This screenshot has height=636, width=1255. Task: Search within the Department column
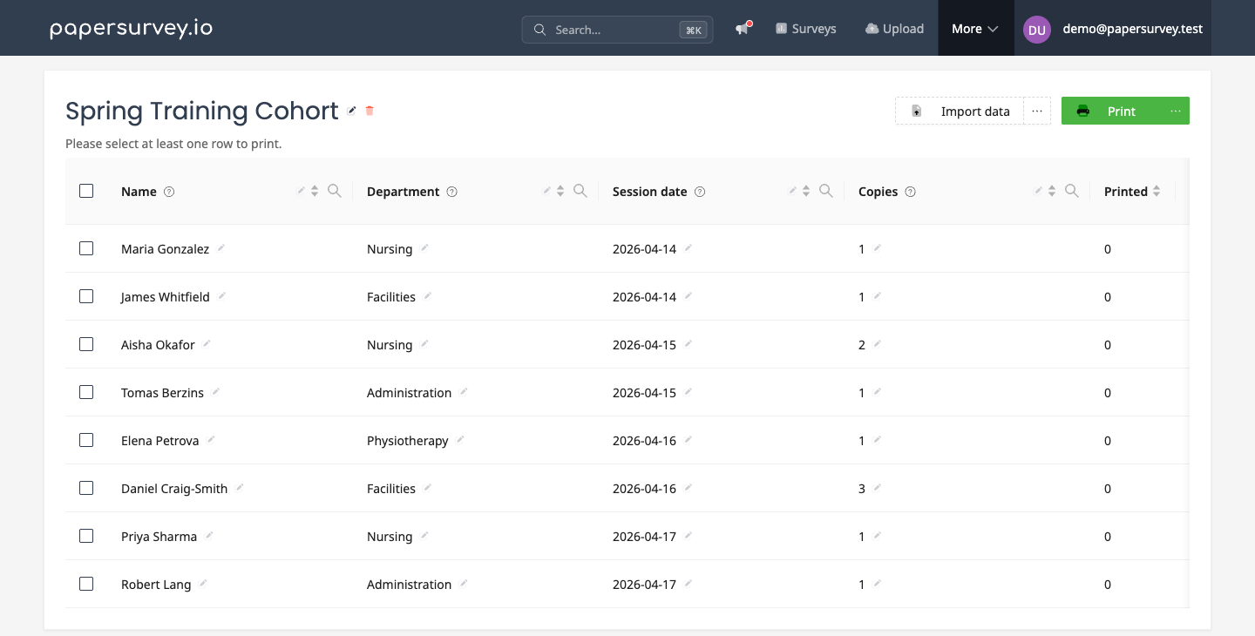click(580, 191)
